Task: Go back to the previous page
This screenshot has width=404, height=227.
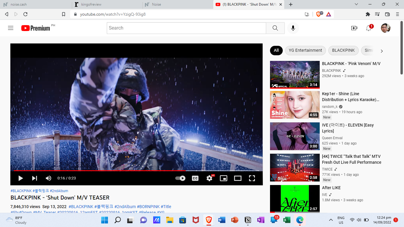Action: (x=7, y=14)
